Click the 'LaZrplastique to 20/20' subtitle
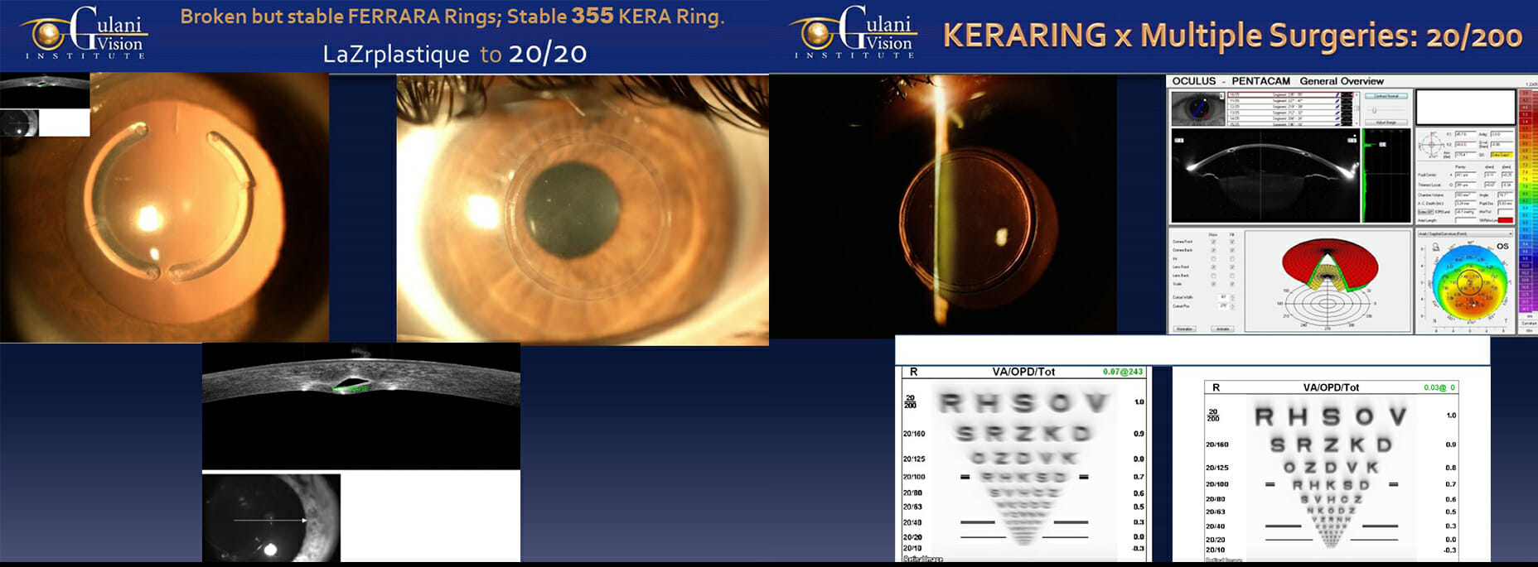The height and width of the screenshot is (567, 1538). point(455,54)
